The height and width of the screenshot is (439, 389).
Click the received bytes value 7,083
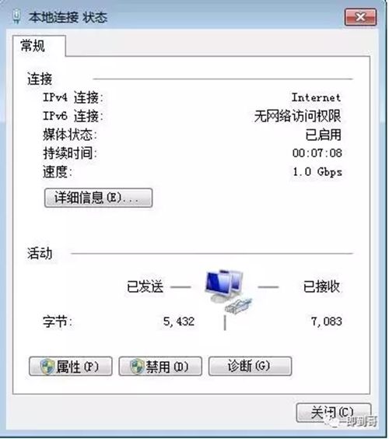326,321
